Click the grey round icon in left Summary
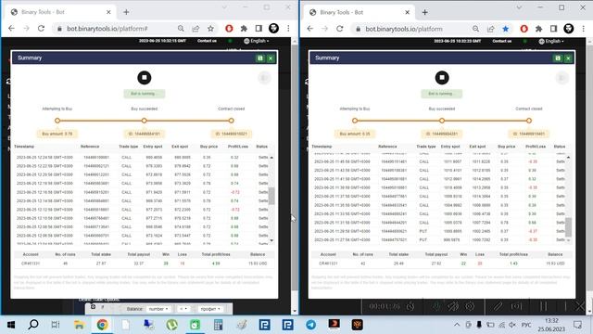The width and height of the screenshot is (593, 334). pyautogui.click(x=264, y=78)
